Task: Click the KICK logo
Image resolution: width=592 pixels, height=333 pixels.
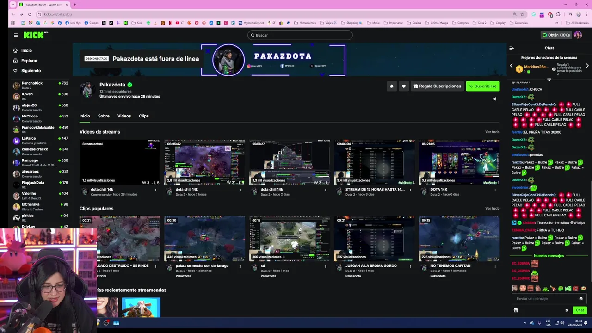Action: 35,35
